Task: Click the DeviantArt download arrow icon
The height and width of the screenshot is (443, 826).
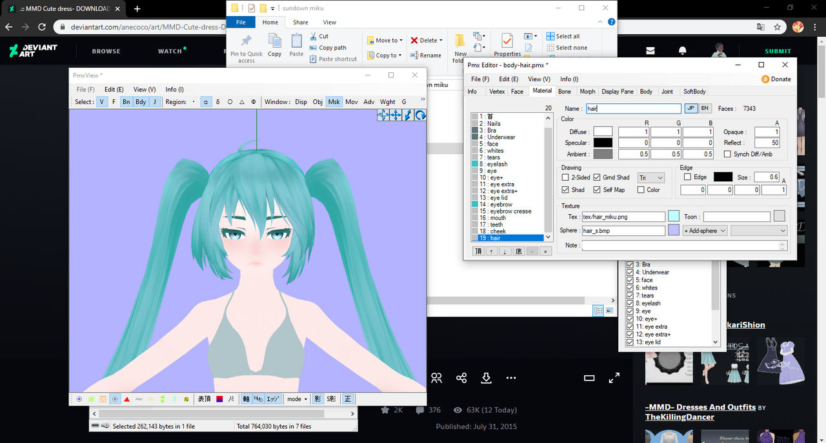Action: click(486, 378)
